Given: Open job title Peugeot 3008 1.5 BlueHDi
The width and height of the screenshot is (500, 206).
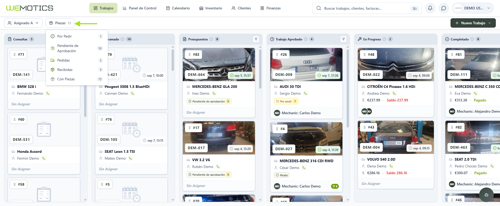Looking at the screenshot, I should tap(127, 87).
